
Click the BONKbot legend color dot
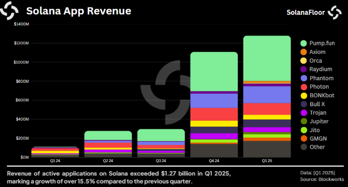tap(304, 96)
